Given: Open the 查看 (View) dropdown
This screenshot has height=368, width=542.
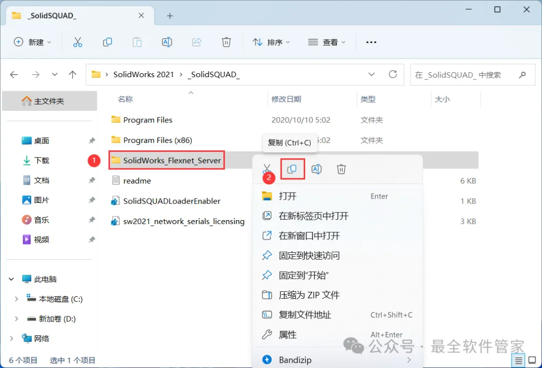Looking at the screenshot, I should 326,42.
